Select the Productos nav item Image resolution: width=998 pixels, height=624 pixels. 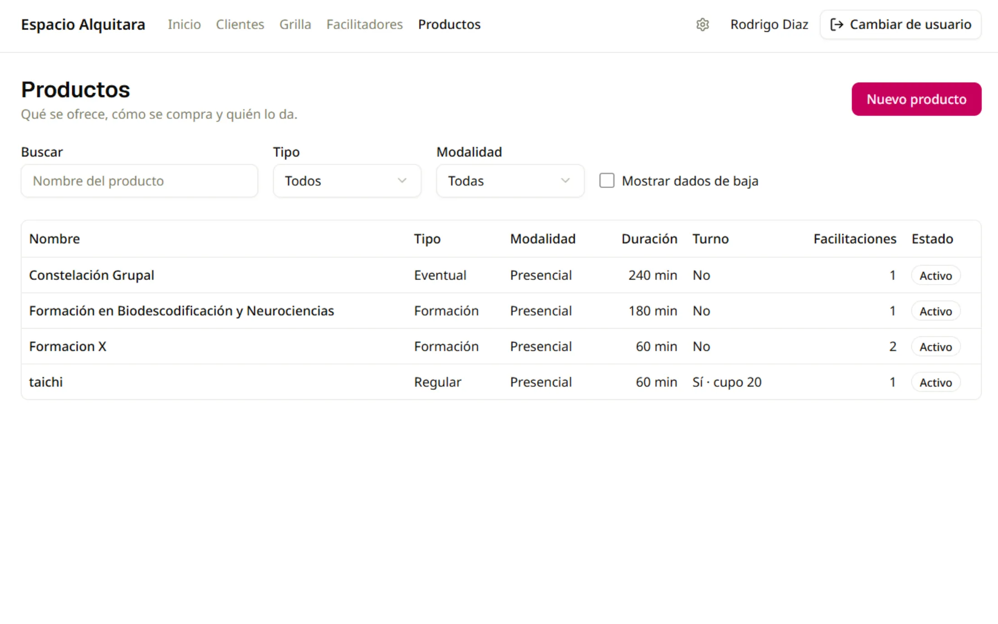coord(449,25)
